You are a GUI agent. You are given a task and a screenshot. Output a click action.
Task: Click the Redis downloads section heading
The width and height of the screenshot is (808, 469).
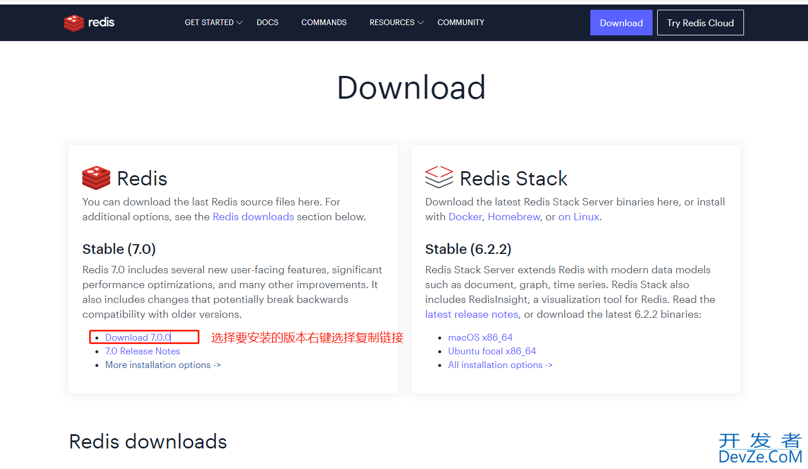148,442
